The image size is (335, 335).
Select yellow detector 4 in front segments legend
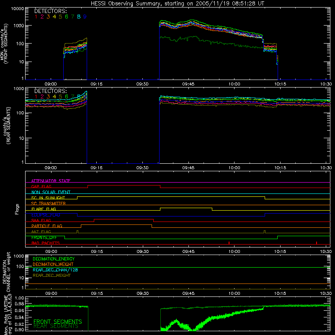click(x=54, y=17)
